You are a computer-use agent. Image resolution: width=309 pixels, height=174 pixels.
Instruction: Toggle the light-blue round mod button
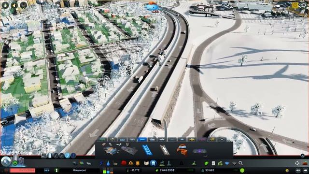[68, 156]
